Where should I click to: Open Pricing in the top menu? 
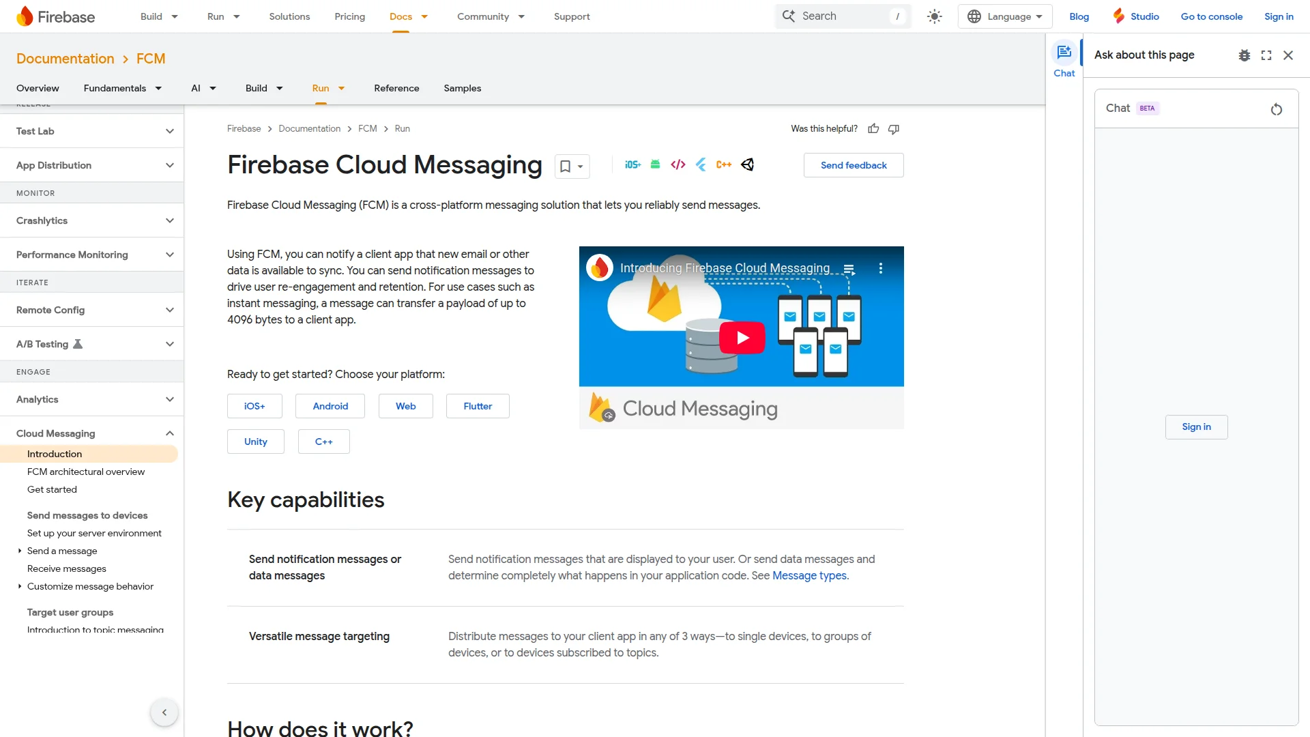click(349, 16)
